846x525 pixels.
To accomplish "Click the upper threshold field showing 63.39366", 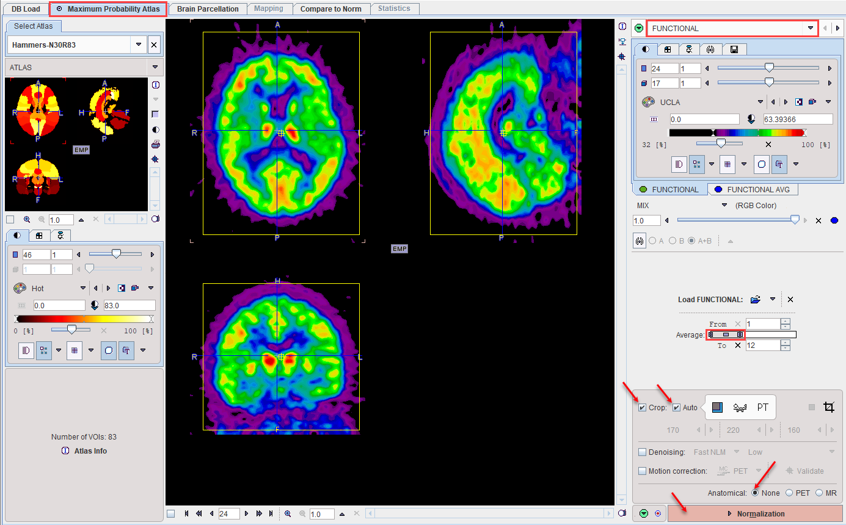I will (x=798, y=119).
